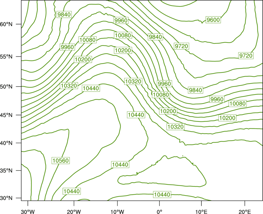Select the 10320 label lowest on the plot
The height and width of the screenshot is (214, 263).
coord(176,127)
